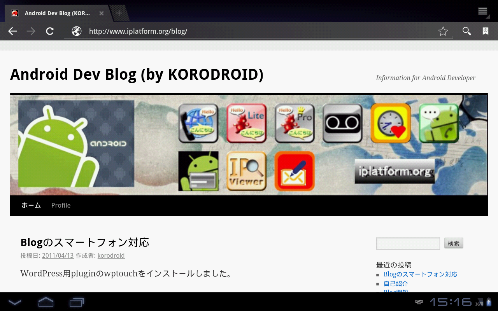This screenshot has height=311, width=498.
Task: Click the 検索 search button
Action: [454, 243]
